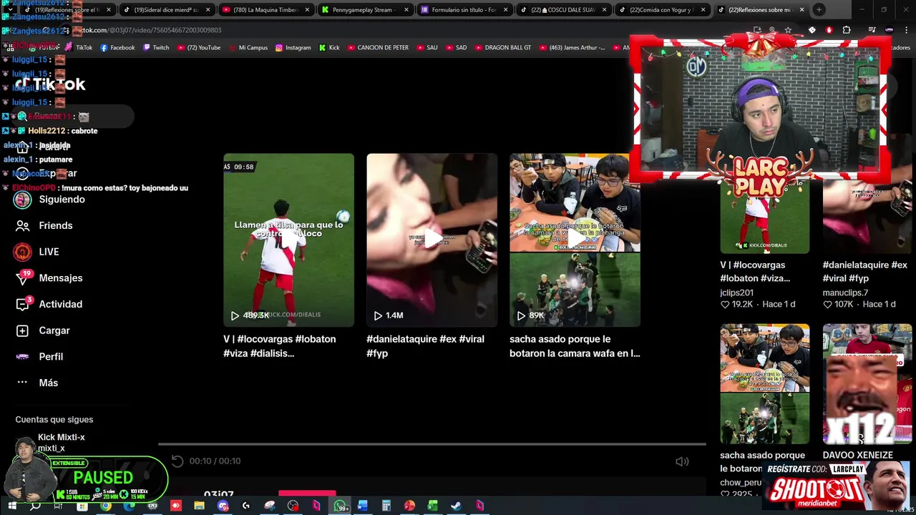Click the caption 'V | #locovargas #lobaton #viza #dialisis...'

[x=279, y=346]
